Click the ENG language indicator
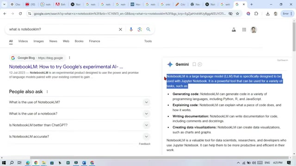The height and width of the screenshot is (166, 296). click(267, 163)
